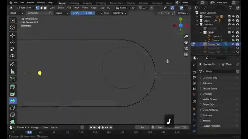Open the Tool properties tab icon
248x139 pixels.
click(x=194, y=65)
